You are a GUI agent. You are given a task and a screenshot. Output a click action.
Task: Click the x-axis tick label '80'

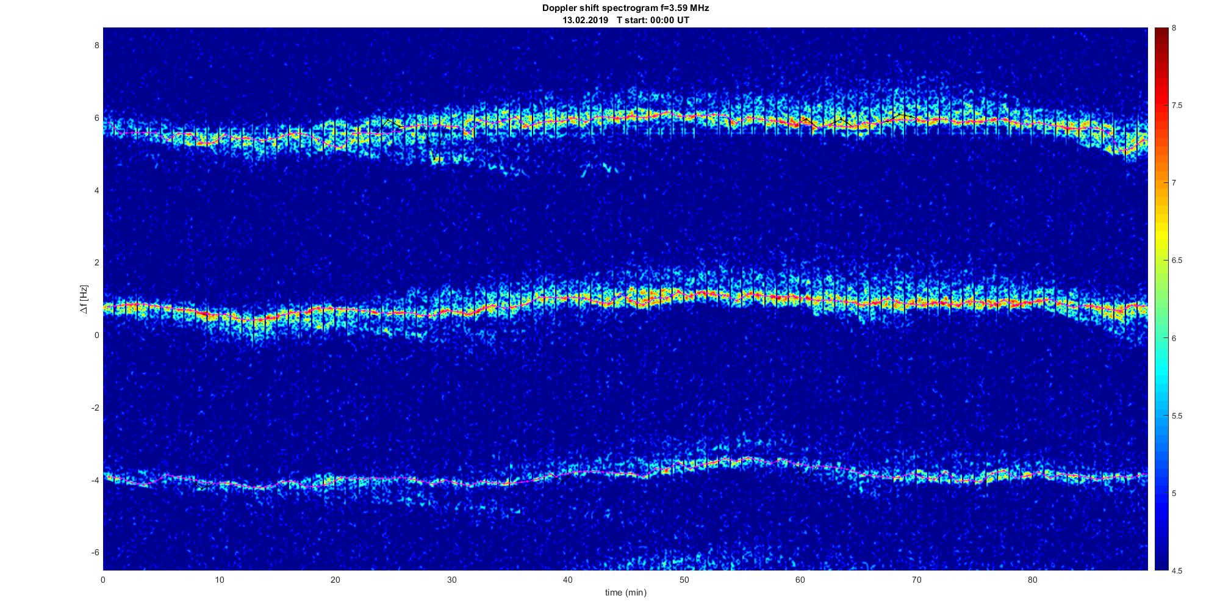point(1032,580)
